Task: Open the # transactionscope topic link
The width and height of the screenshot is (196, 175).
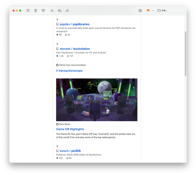Action: pos(69,71)
